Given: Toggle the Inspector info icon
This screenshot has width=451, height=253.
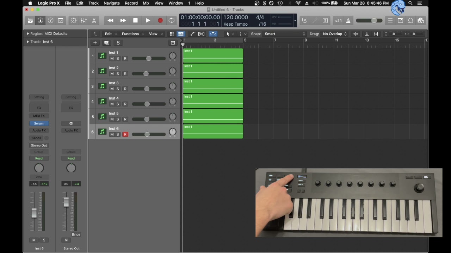Looking at the screenshot, I should pyautogui.click(x=41, y=21).
